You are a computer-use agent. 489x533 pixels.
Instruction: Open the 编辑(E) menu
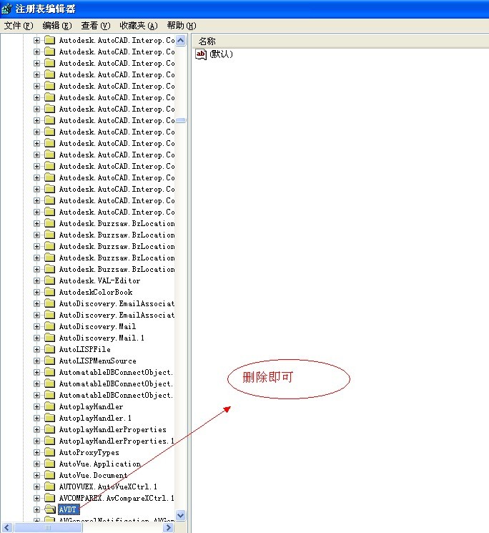(57, 26)
